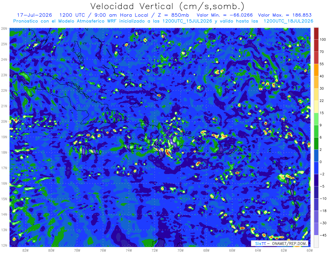Click the latitude axis label "19N"
329x254 pixels.
(x=4, y=137)
